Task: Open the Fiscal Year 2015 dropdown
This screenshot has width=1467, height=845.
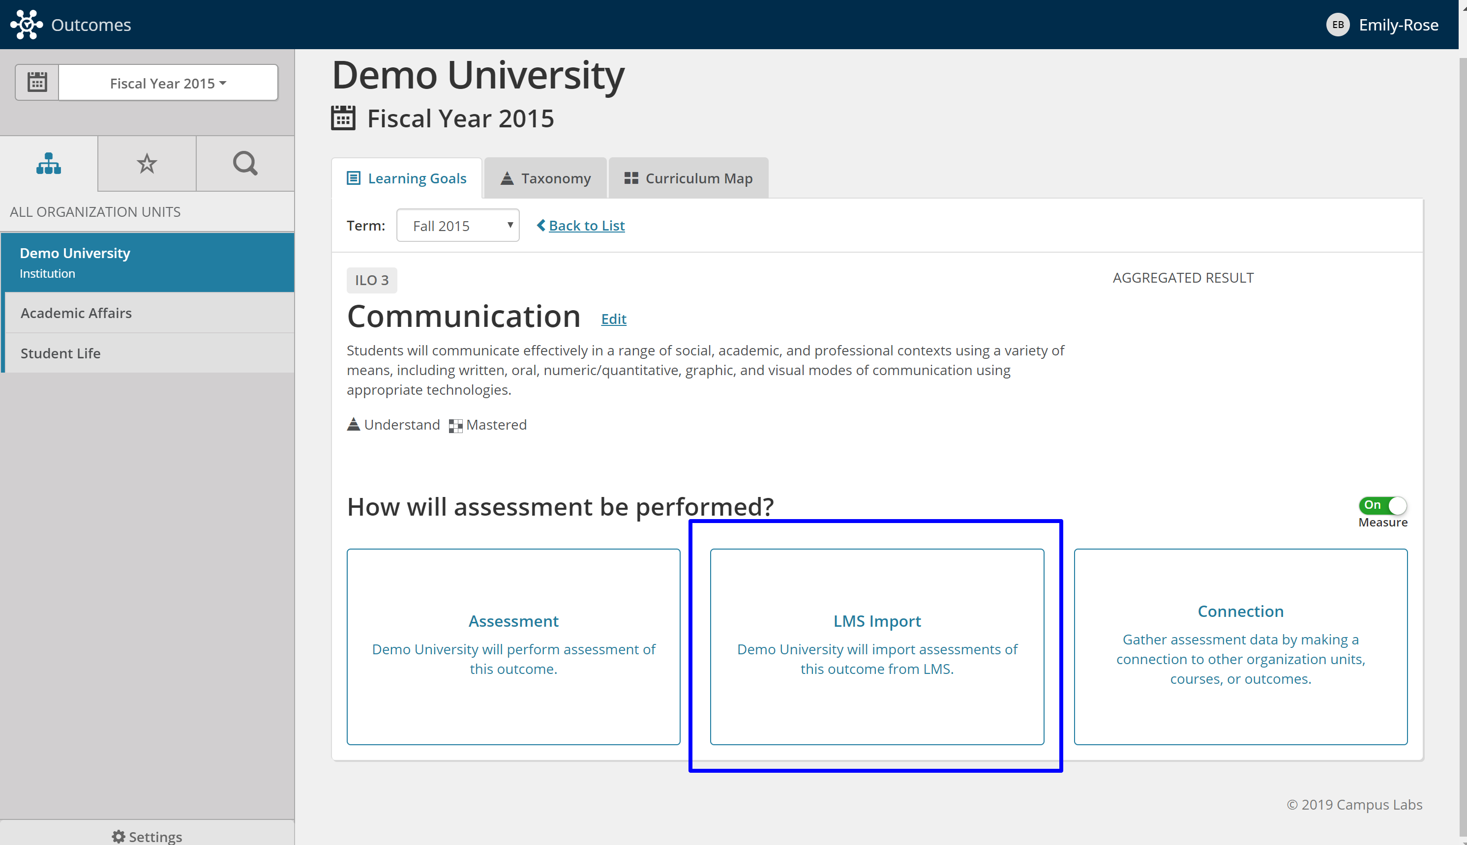Action: click(x=168, y=83)
